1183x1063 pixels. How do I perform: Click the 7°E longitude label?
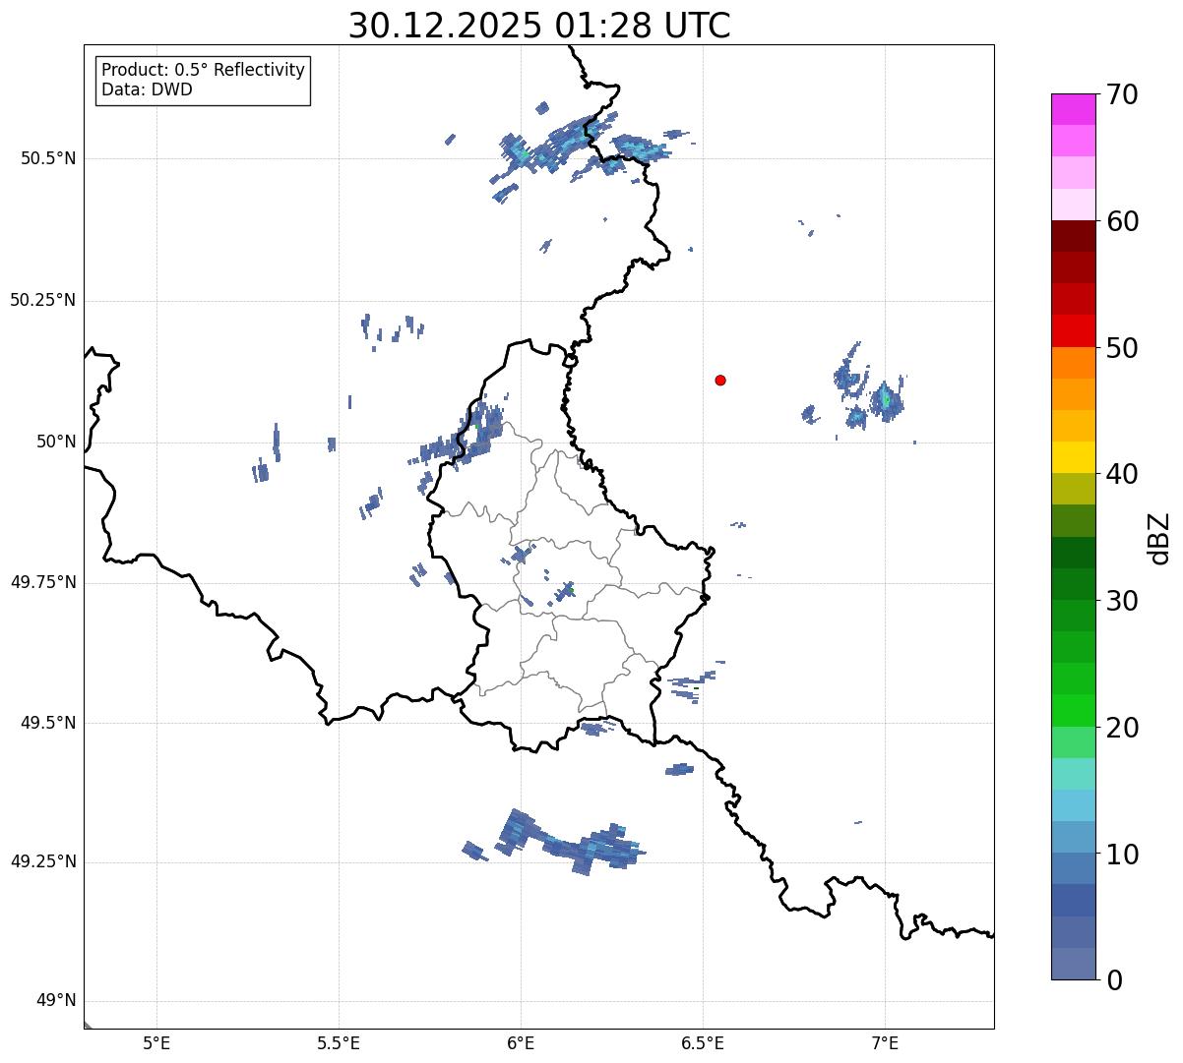coord(885,1042)
